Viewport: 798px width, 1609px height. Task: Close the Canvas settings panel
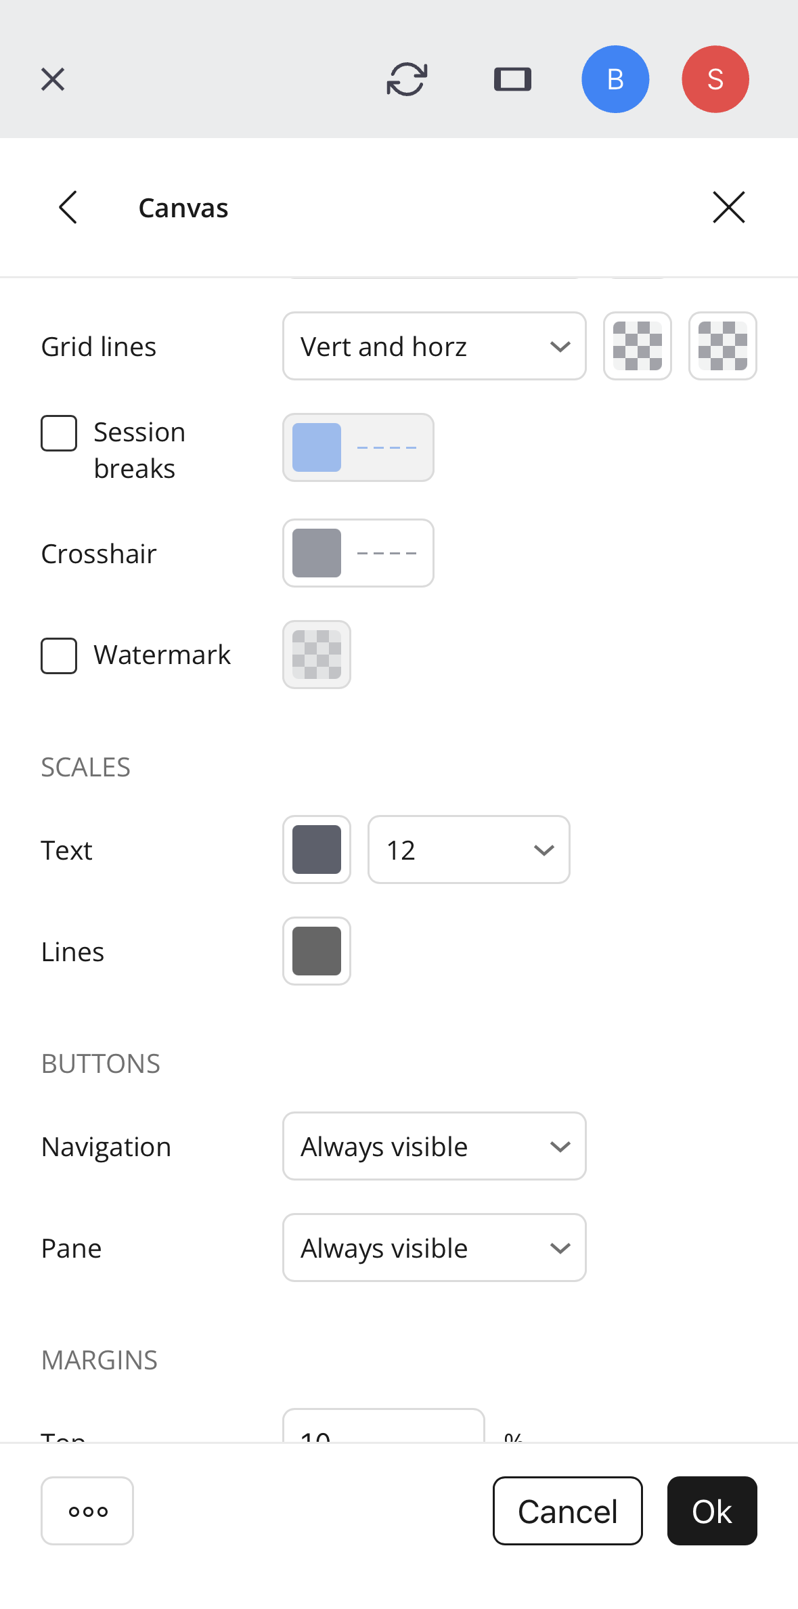click(x=728, y=207)
